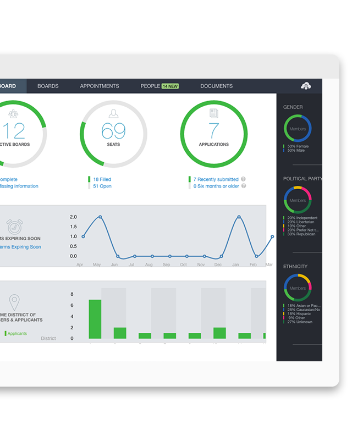Click the alarm clock icon for expiring terms

coord(15,225)
